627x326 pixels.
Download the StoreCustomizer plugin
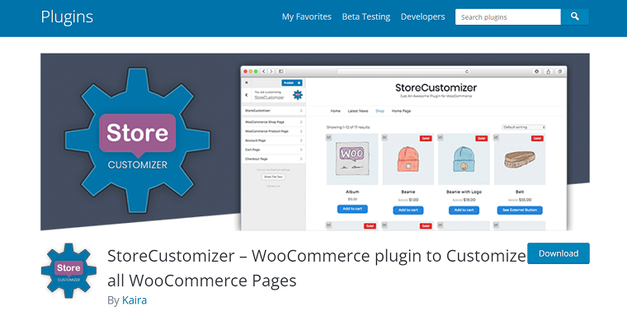click(559, 253)
